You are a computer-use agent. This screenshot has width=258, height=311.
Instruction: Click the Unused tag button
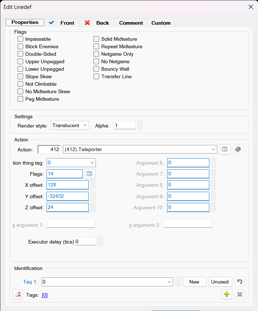click(x=220, y=282)
